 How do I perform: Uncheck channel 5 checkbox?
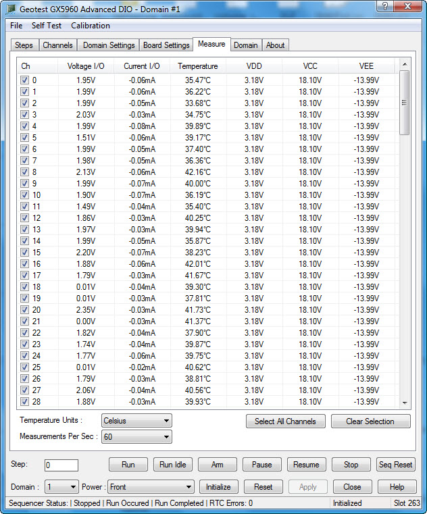click(24, 137)
